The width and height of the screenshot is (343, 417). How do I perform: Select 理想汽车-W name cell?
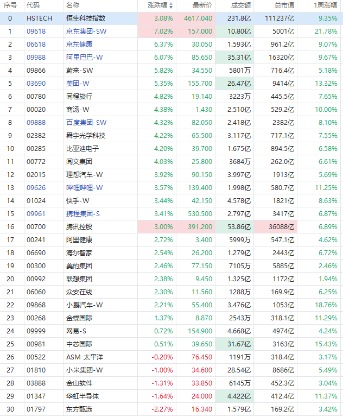85,175
